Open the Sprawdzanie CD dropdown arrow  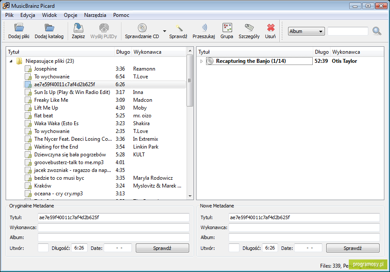pos(165,31)
